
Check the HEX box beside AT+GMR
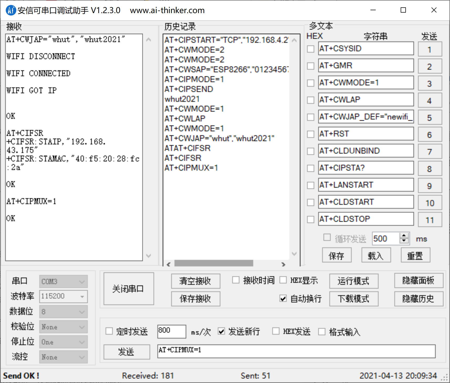(x=310, y=66)
